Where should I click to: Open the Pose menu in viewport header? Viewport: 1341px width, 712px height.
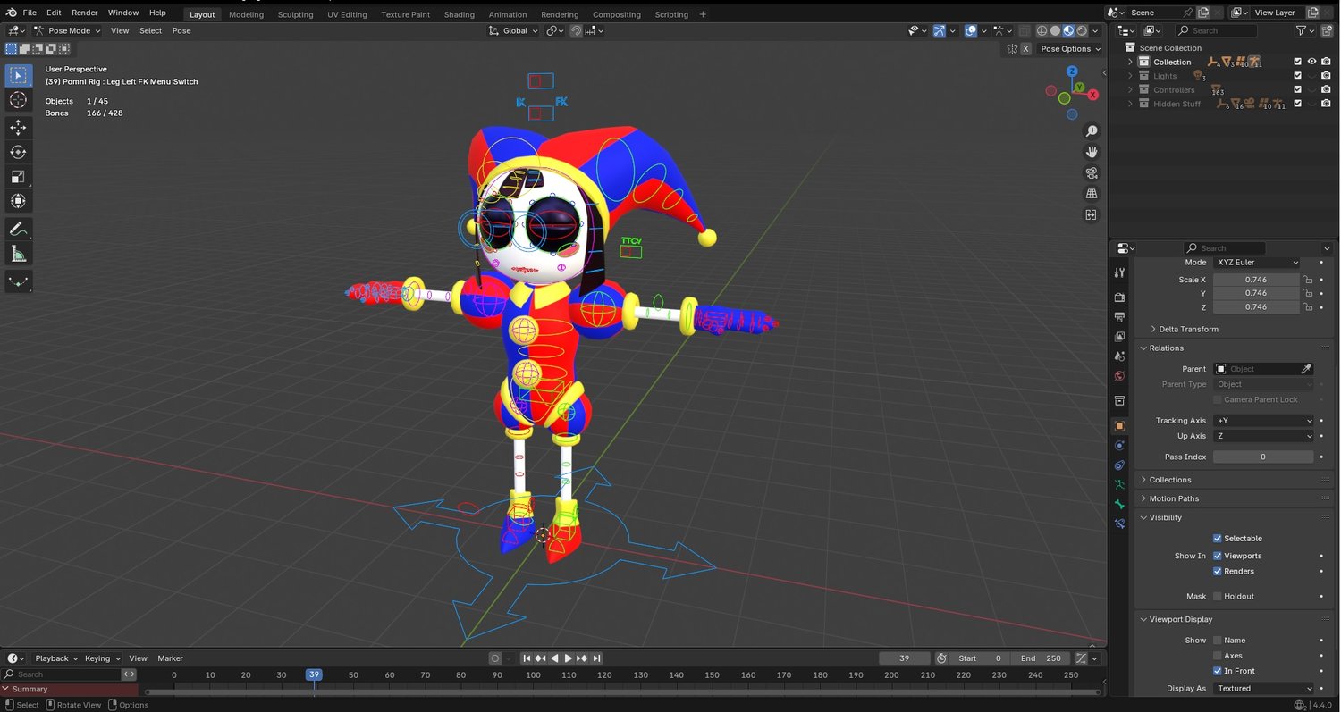click(181, 30)
